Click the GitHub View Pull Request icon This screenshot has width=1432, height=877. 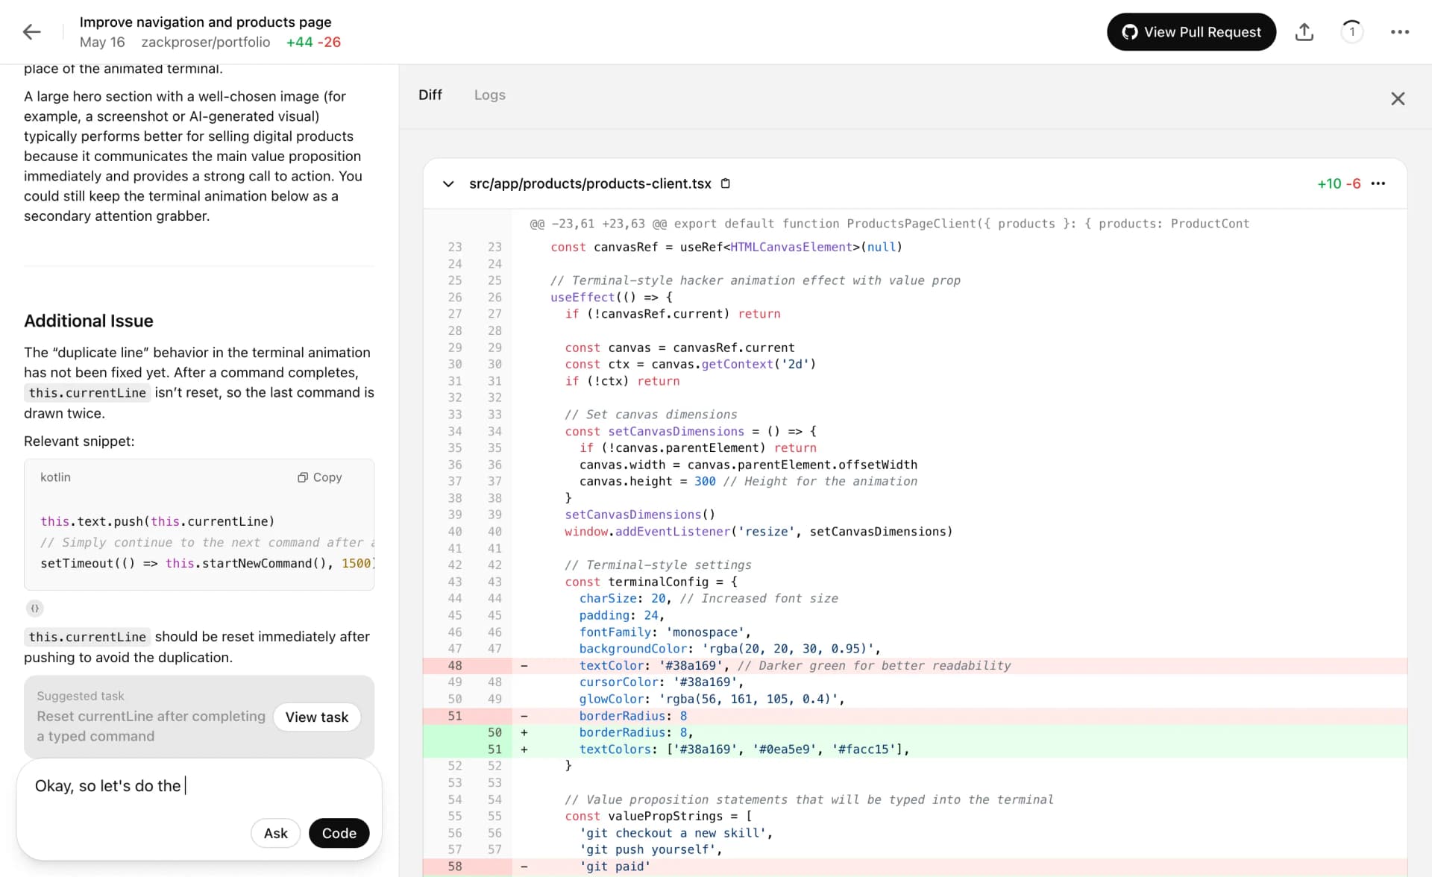click(x=1130, y=32)
